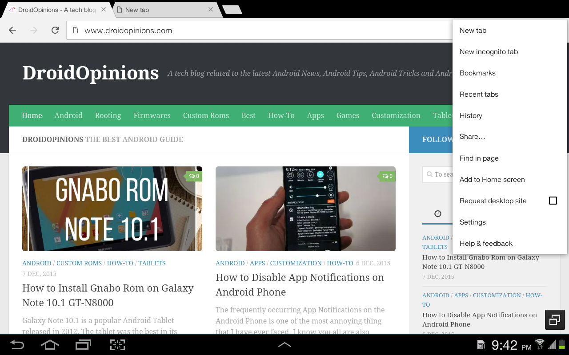Click CUSTOMIZATION category under main notifications post
569x355 pixels.
(x=296, y=263)
